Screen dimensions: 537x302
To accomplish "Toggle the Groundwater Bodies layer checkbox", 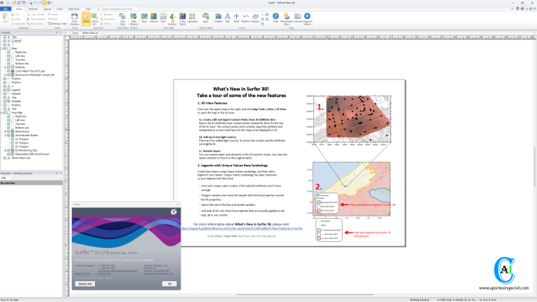I will pyautogui.click(x=8, y=135).
